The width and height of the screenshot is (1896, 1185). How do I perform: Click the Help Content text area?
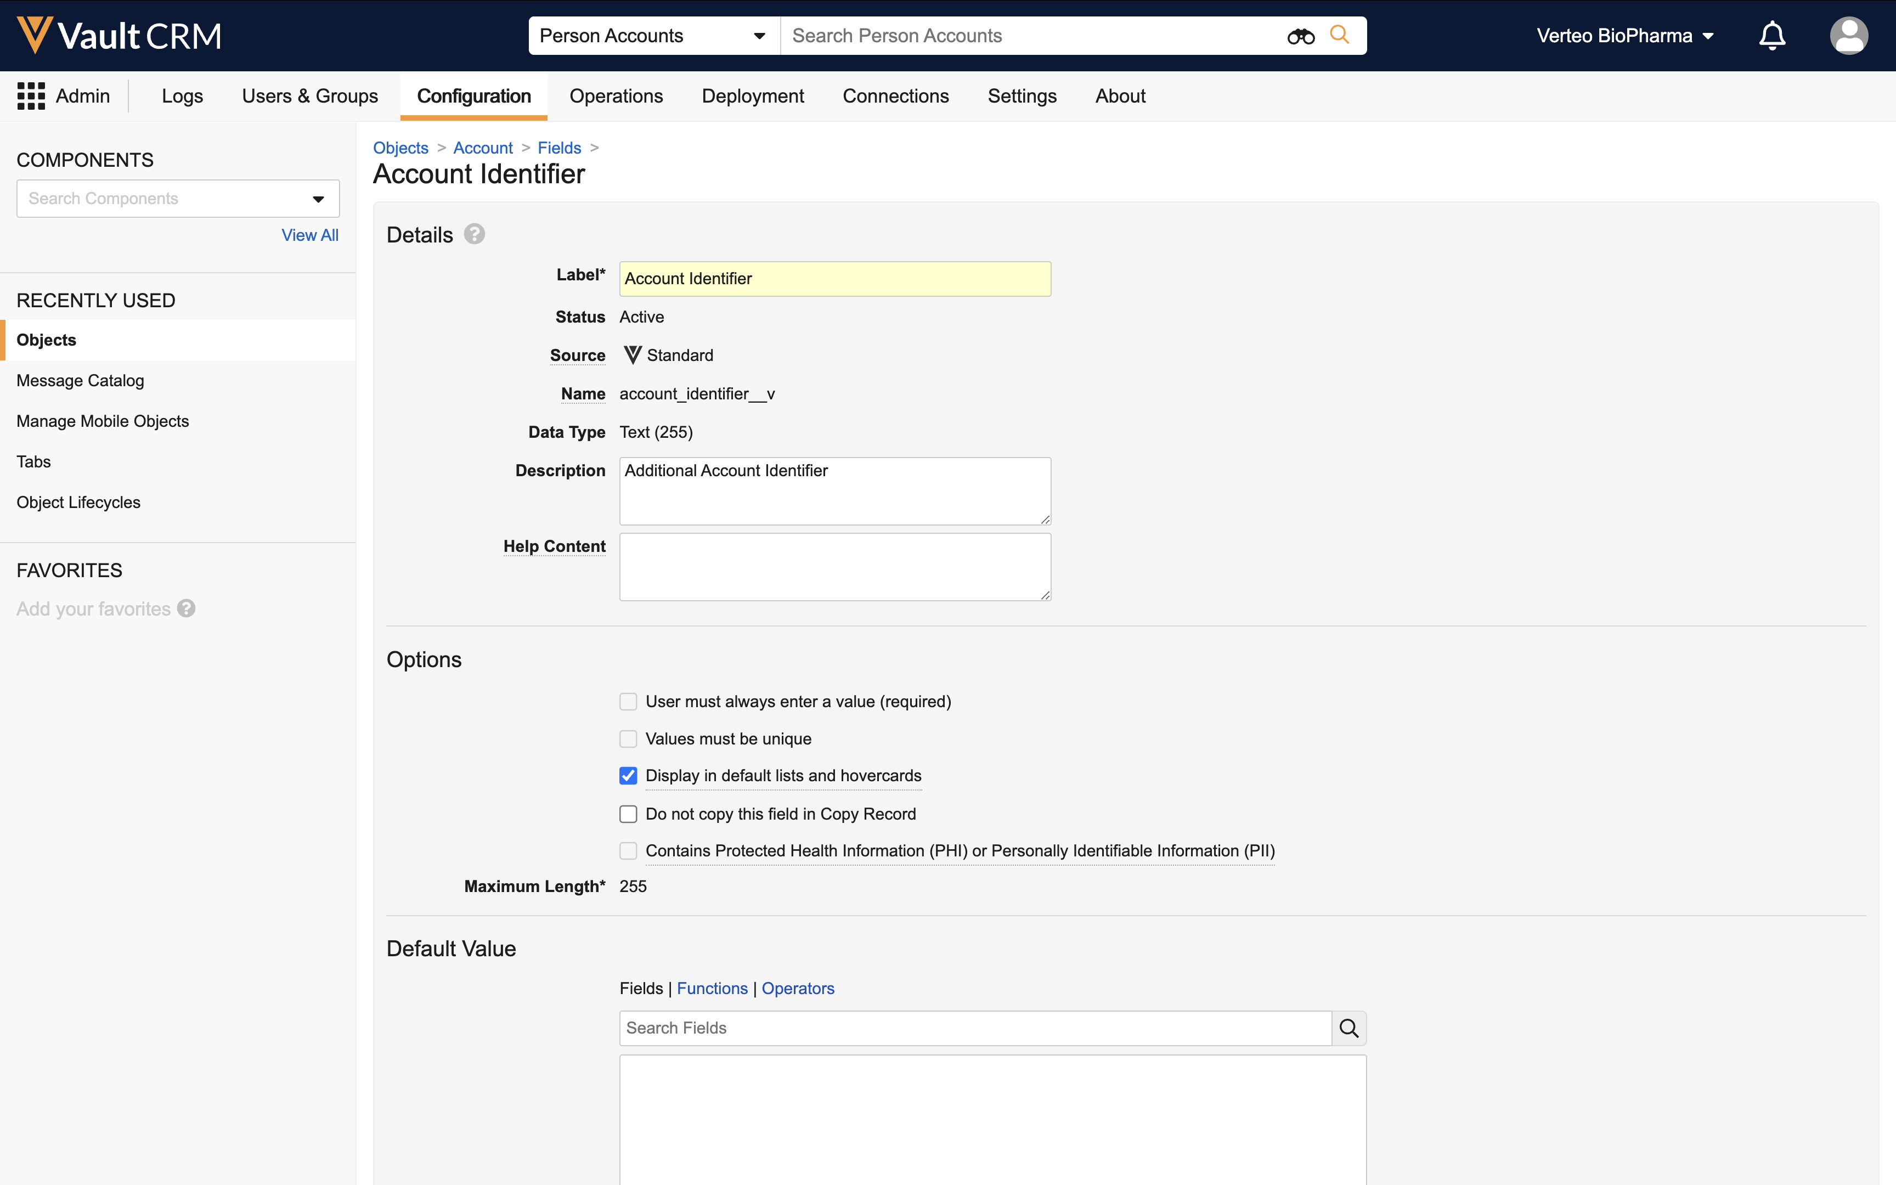point(835,567)
